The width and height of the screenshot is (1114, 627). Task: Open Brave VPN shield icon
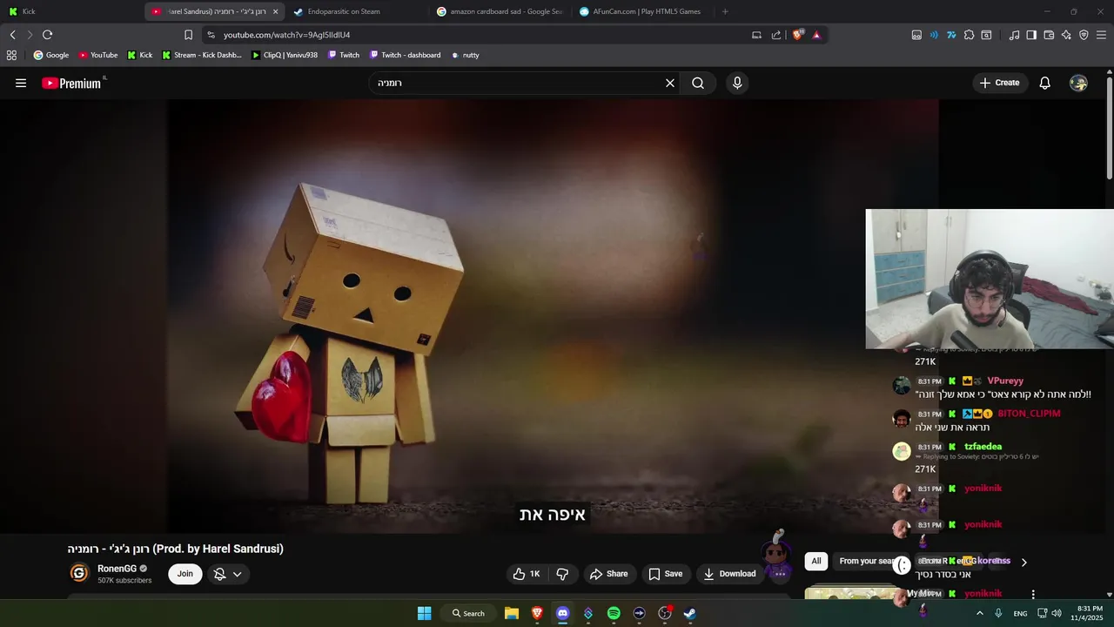click(1084, 35)
